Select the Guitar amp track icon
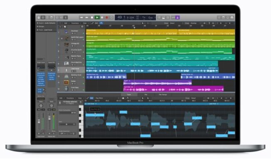 coord(66,82)
